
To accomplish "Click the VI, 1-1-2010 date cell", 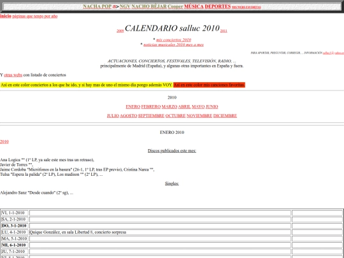I will [x=15, y=213].
